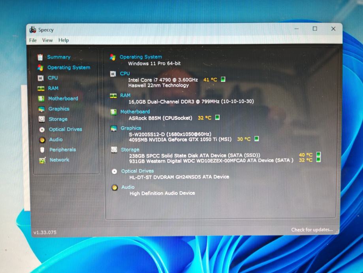Click the RAM stick icon in sidebar

click(x=41, y=88)
